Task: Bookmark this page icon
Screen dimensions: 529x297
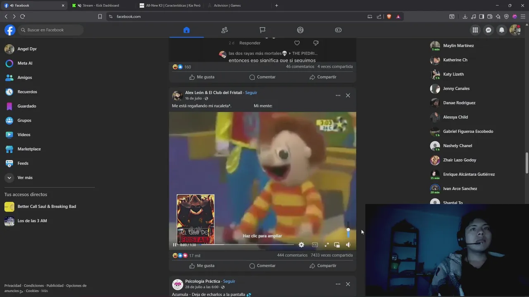Action: pos(100,16)
